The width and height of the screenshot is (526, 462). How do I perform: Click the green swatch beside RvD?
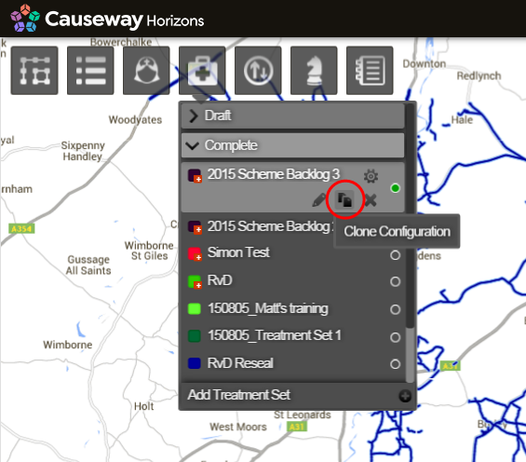pos(195,281)
